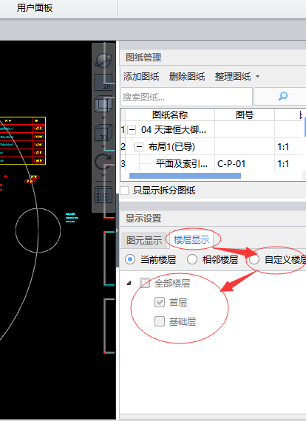Collapse the 全部楼层 tree triangle
Screen dimensions: 306x421
[x=129, y=283]
